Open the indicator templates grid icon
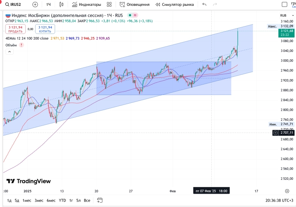The height and width of the screenshot is (207, 296). coord(111,5)
